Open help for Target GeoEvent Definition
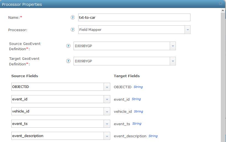The height and width of the screenshot is (142, 226). 68,61
